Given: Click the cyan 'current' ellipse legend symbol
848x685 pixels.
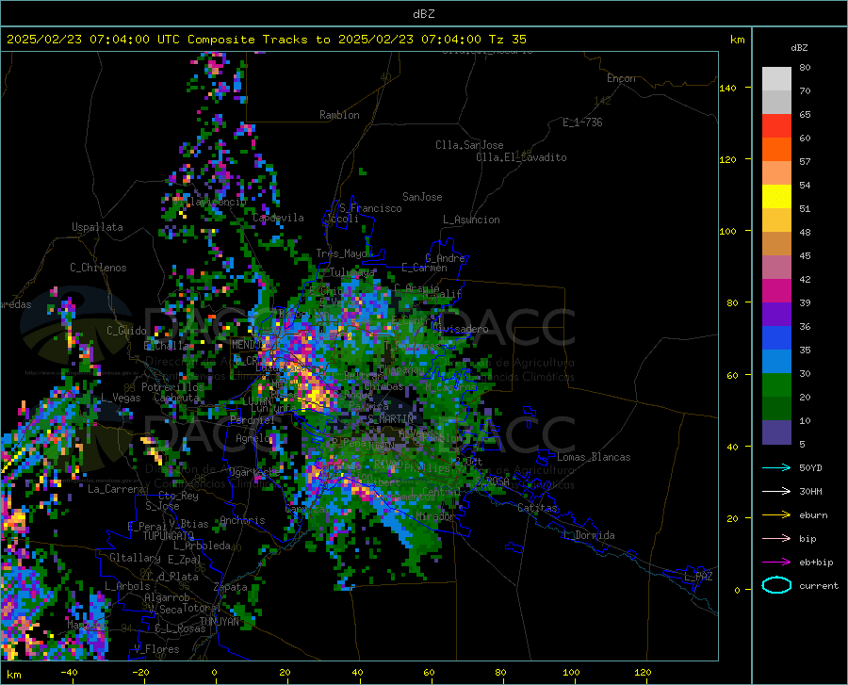Looking at the screenshot, I should pos(776,585).
